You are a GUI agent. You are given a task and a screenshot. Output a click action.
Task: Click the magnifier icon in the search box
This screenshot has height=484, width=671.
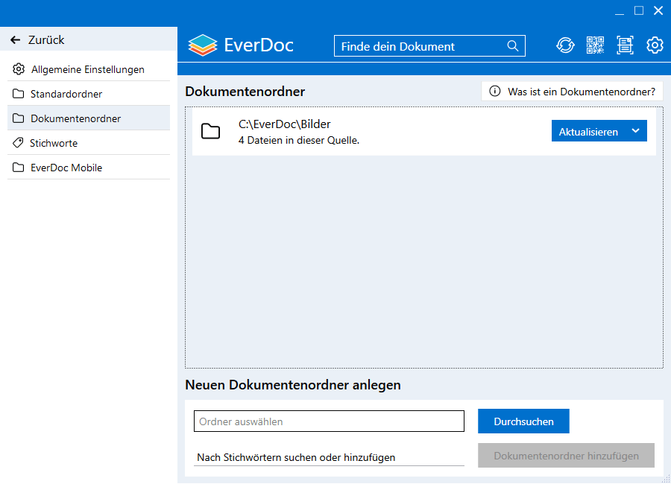[513, 45]
